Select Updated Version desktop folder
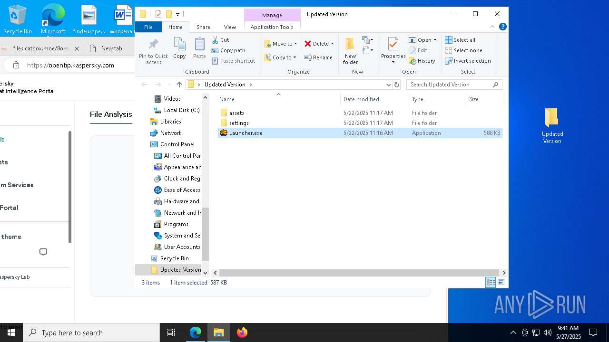This screenshot has height=342, width=609. [552, 126]
